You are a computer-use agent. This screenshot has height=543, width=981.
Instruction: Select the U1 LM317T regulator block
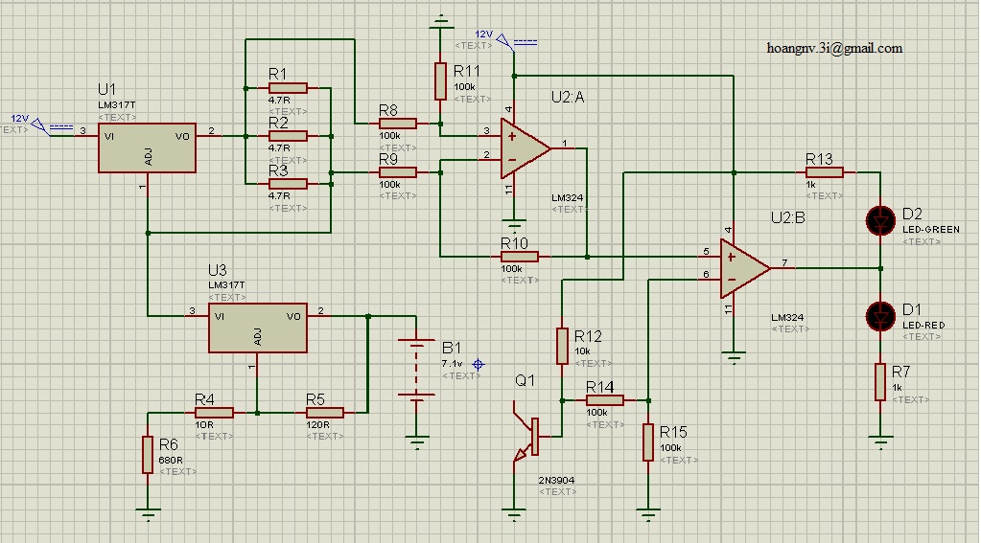(147, 148)
